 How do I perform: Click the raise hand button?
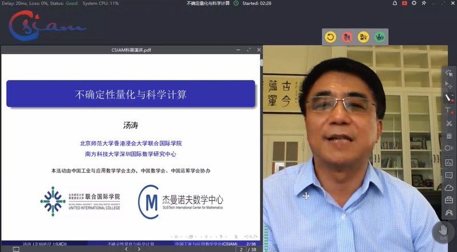443,230
